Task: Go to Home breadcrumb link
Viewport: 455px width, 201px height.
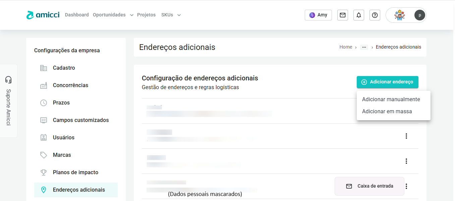Action: tap(346, 47)
